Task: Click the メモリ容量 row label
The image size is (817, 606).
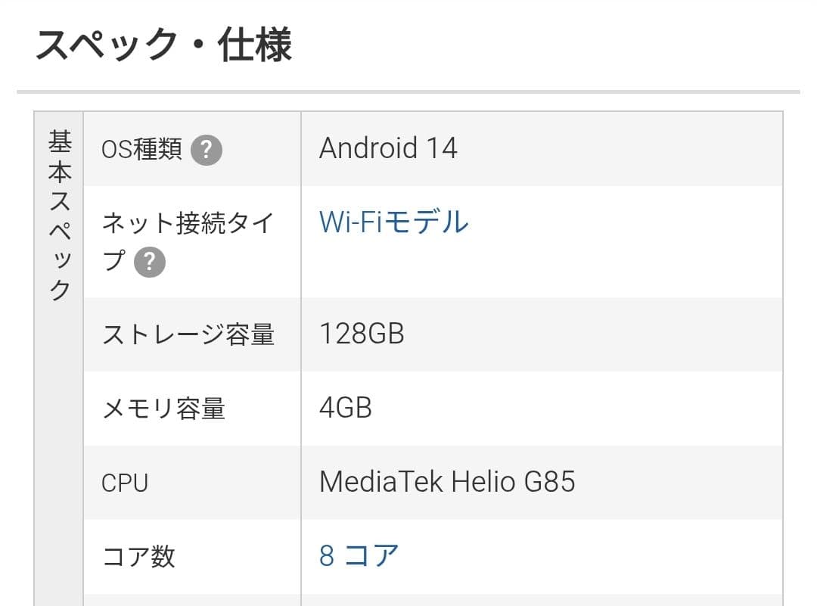Action: coord(163,409)
